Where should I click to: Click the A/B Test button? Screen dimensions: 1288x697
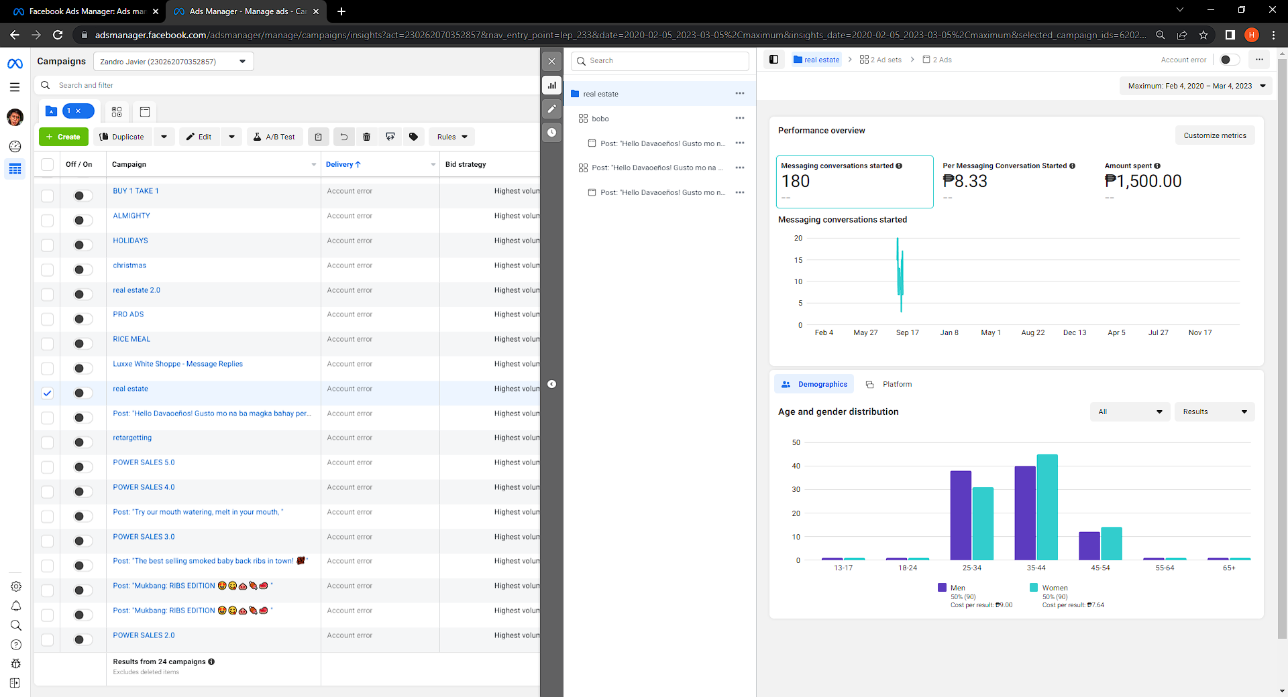coord(275,137)
